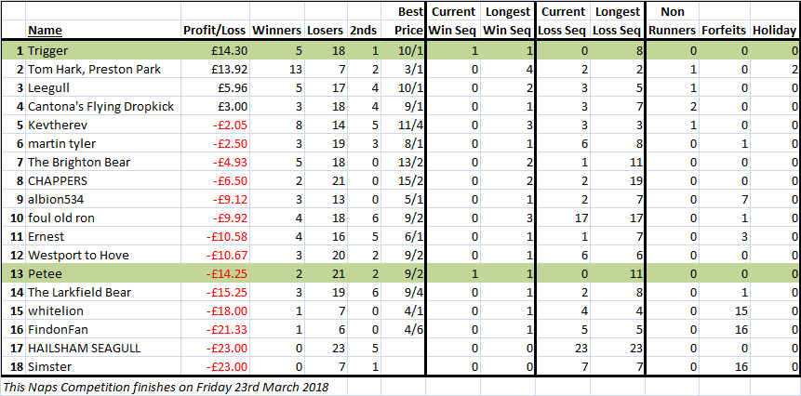Click the Naps Competition finish date note
The width and height of the screenshot is (801, 396).
(166, 388)
